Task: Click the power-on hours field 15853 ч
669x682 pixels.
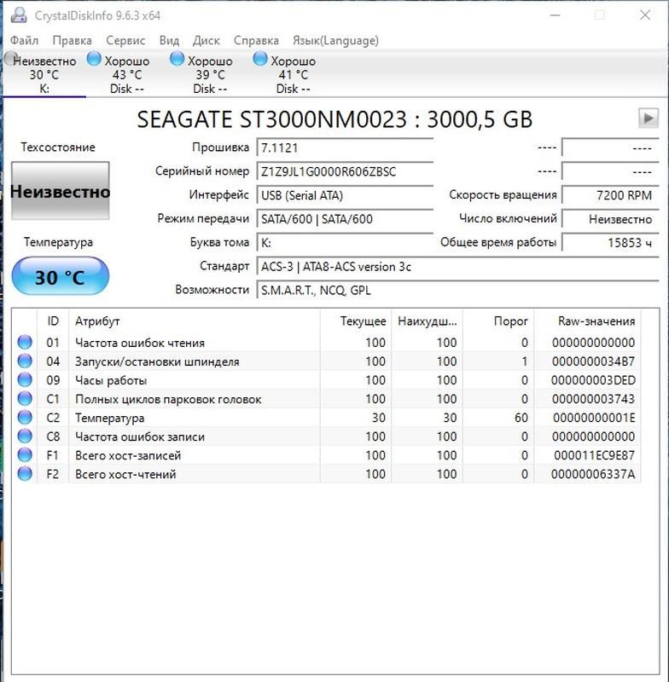Action: point(610,243)
